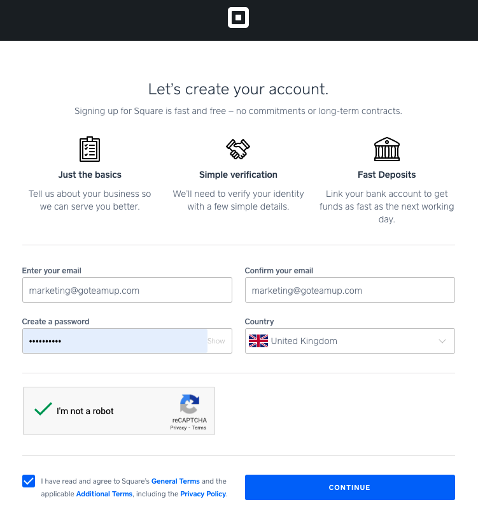Click the handshake icon above Simple verification
The image size is (478, 511).
pos(238,148)
